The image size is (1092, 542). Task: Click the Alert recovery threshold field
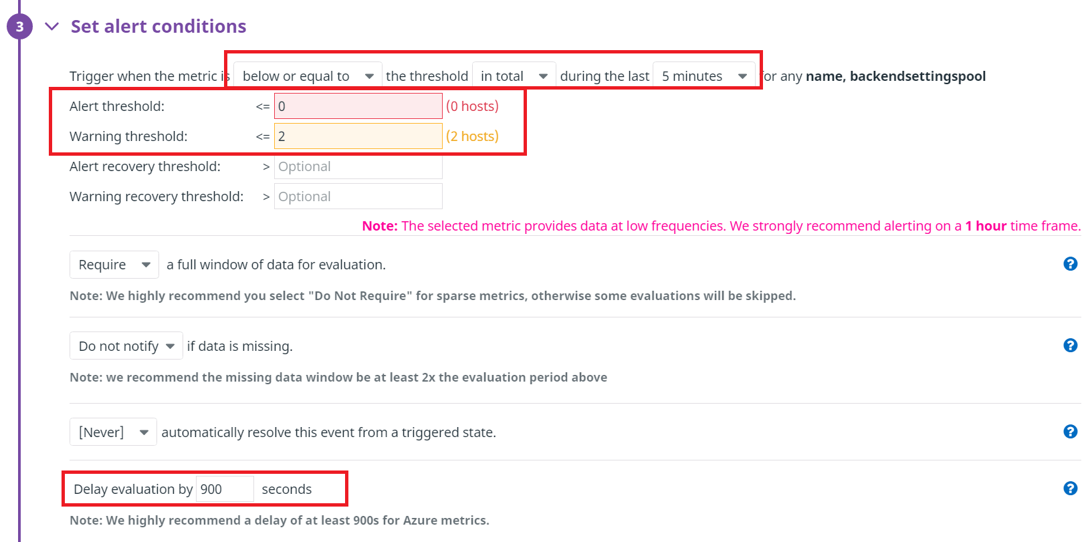click(358, 166)
